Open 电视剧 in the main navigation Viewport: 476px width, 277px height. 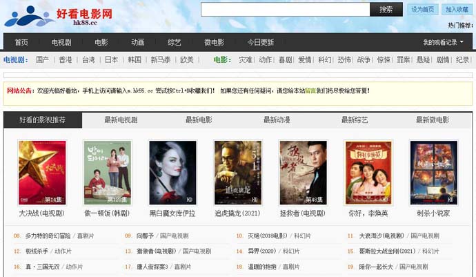coord(61,42)
